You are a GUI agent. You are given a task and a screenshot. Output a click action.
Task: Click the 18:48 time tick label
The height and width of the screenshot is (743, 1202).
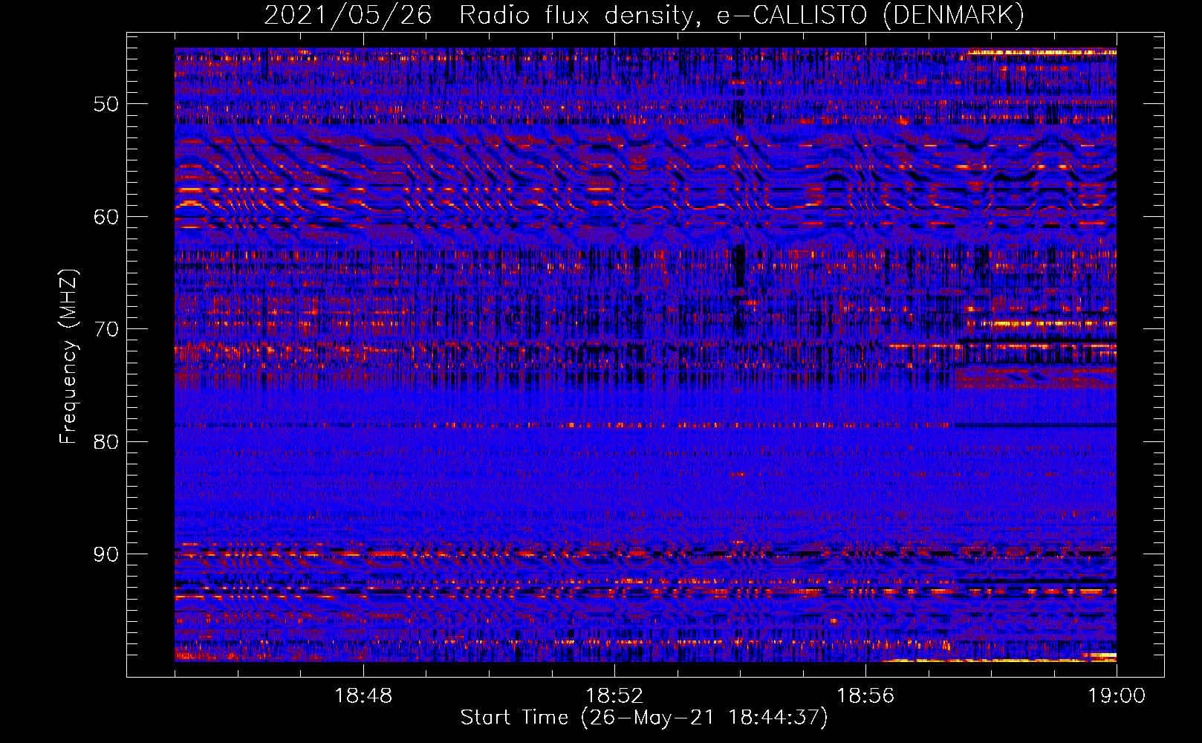(363, 696)
